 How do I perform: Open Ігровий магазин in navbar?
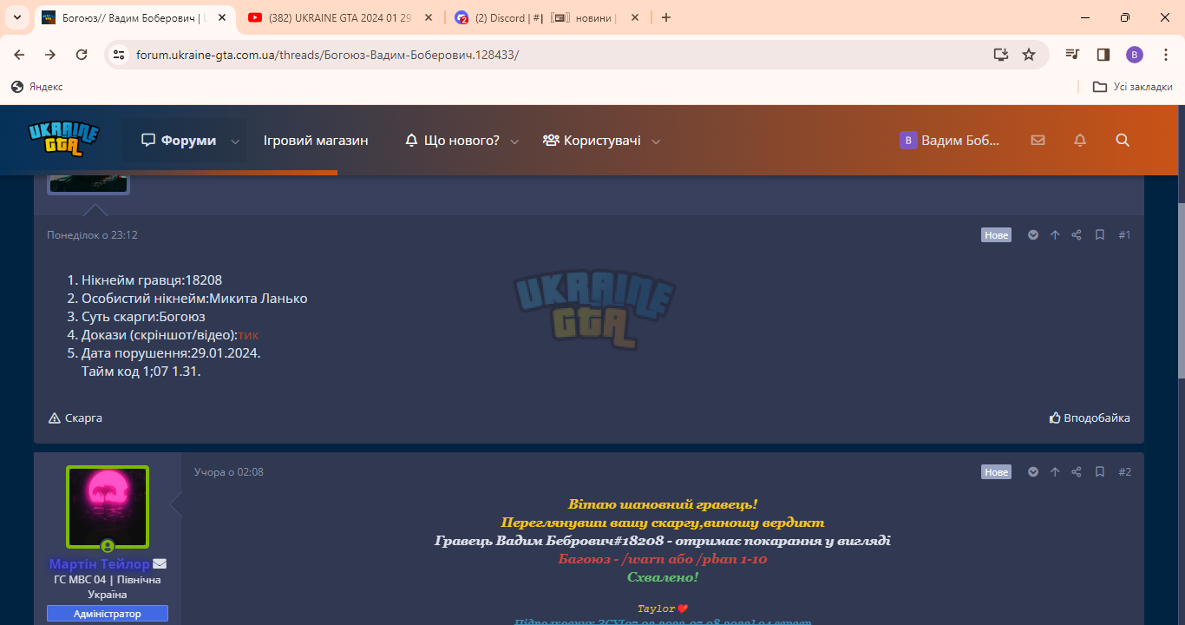click(x=316, y=140)
